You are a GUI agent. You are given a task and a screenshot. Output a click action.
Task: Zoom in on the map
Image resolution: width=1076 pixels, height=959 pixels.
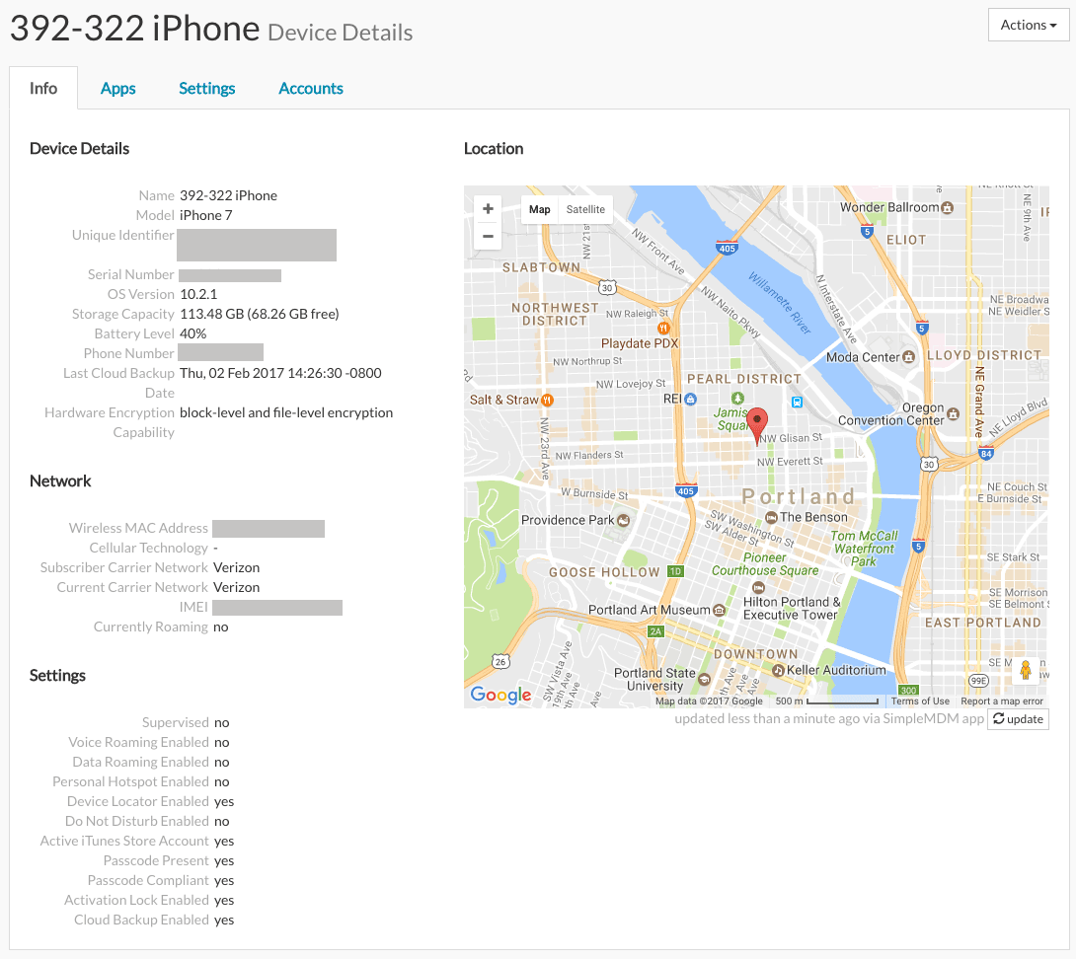point(488,208)
